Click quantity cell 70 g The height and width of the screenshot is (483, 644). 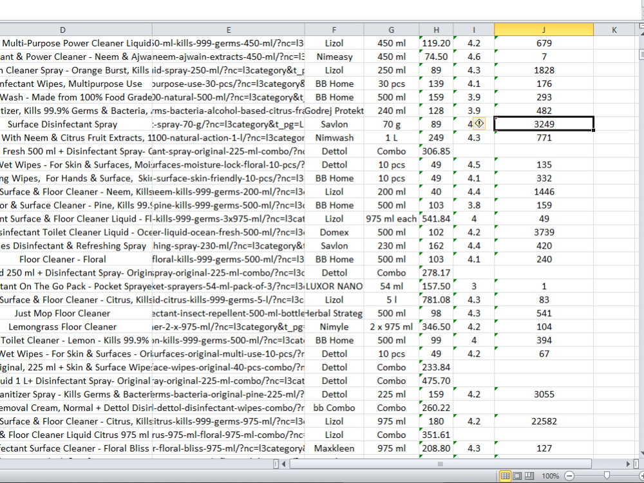(x=391, y=124)
